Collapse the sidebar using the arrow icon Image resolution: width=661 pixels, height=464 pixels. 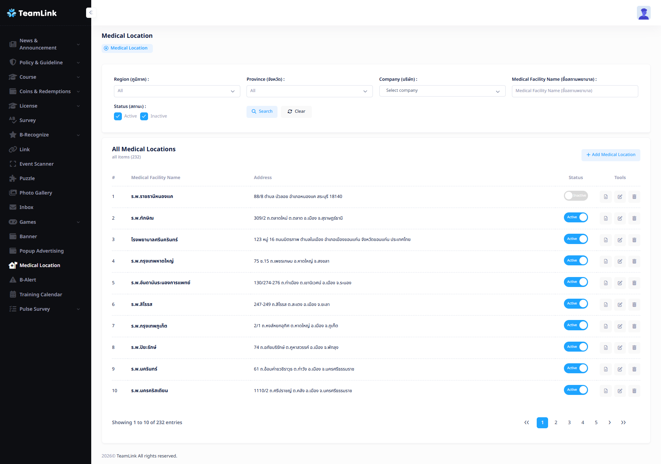pyautogui.click(x=91, y=13)
